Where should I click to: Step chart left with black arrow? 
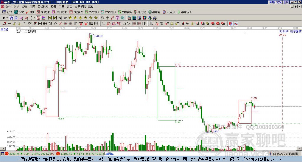click(60, 18)
